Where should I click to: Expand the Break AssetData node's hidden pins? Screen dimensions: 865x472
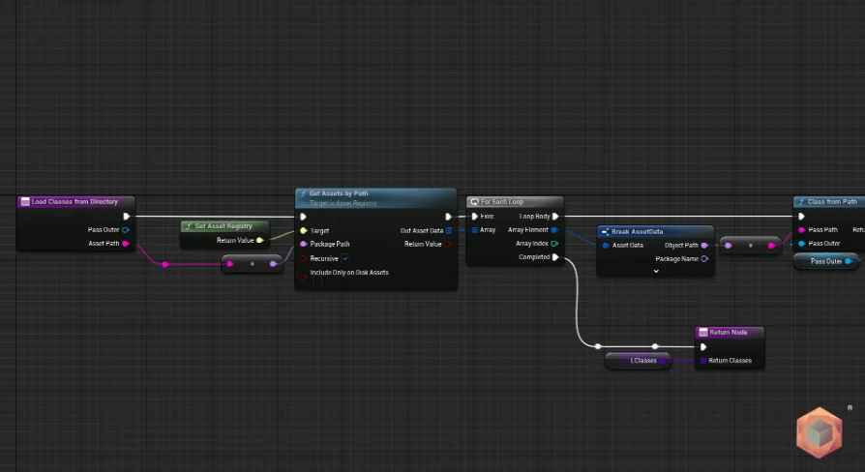pos(656,271)
